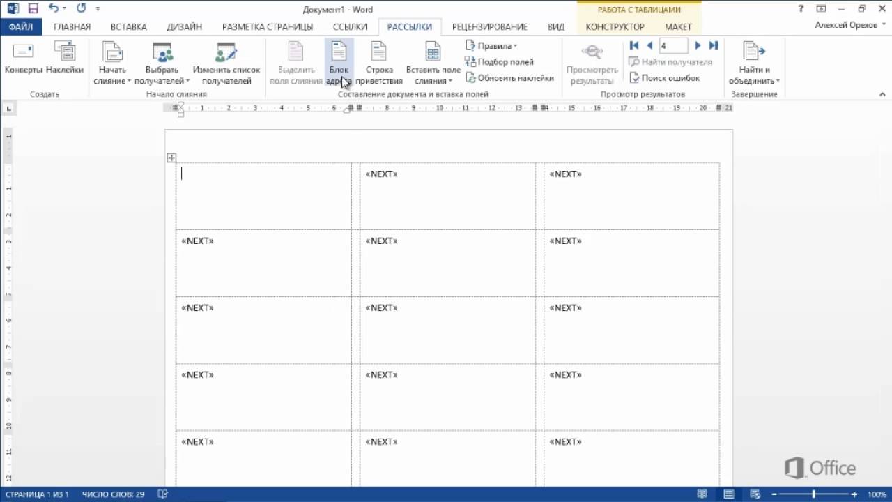The width and height of the screenshot is (892, 502).
Task: Switch to РЕЦЕНЗИРОВАНИЕ tab
Action: (x=490, y=27)
